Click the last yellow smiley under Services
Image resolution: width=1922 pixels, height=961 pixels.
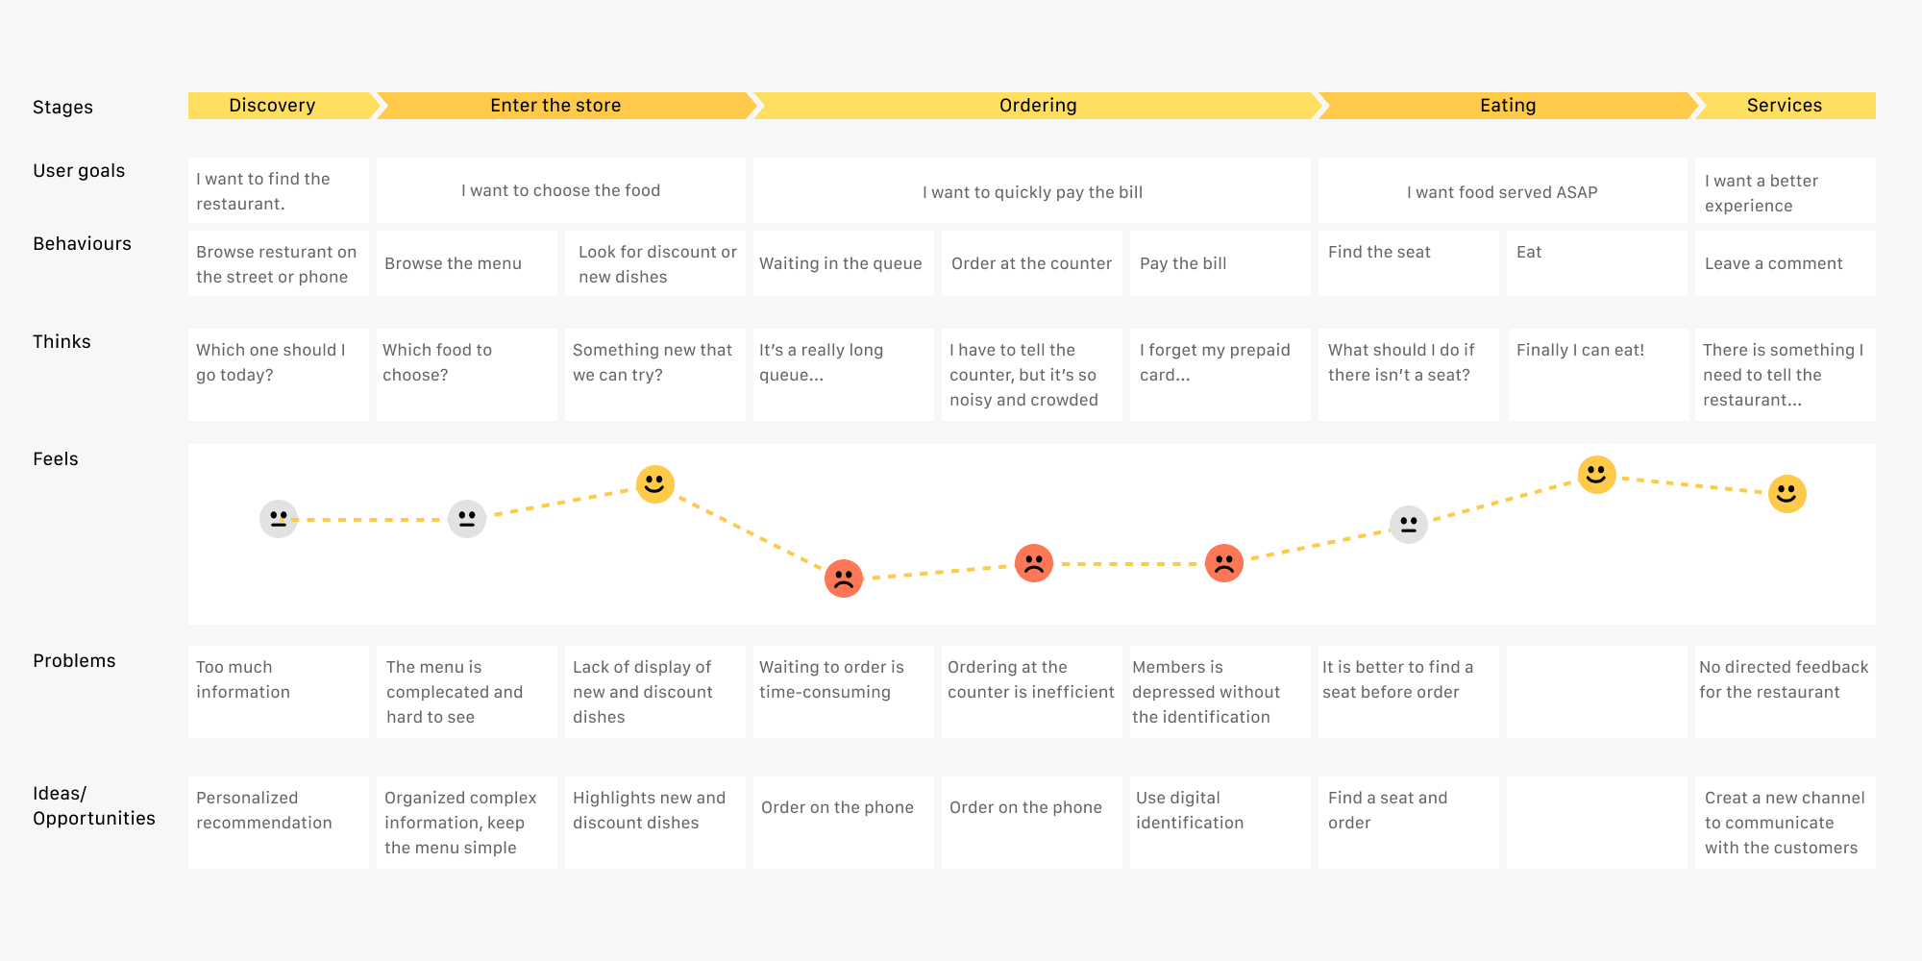click(x=1787, y=494)
